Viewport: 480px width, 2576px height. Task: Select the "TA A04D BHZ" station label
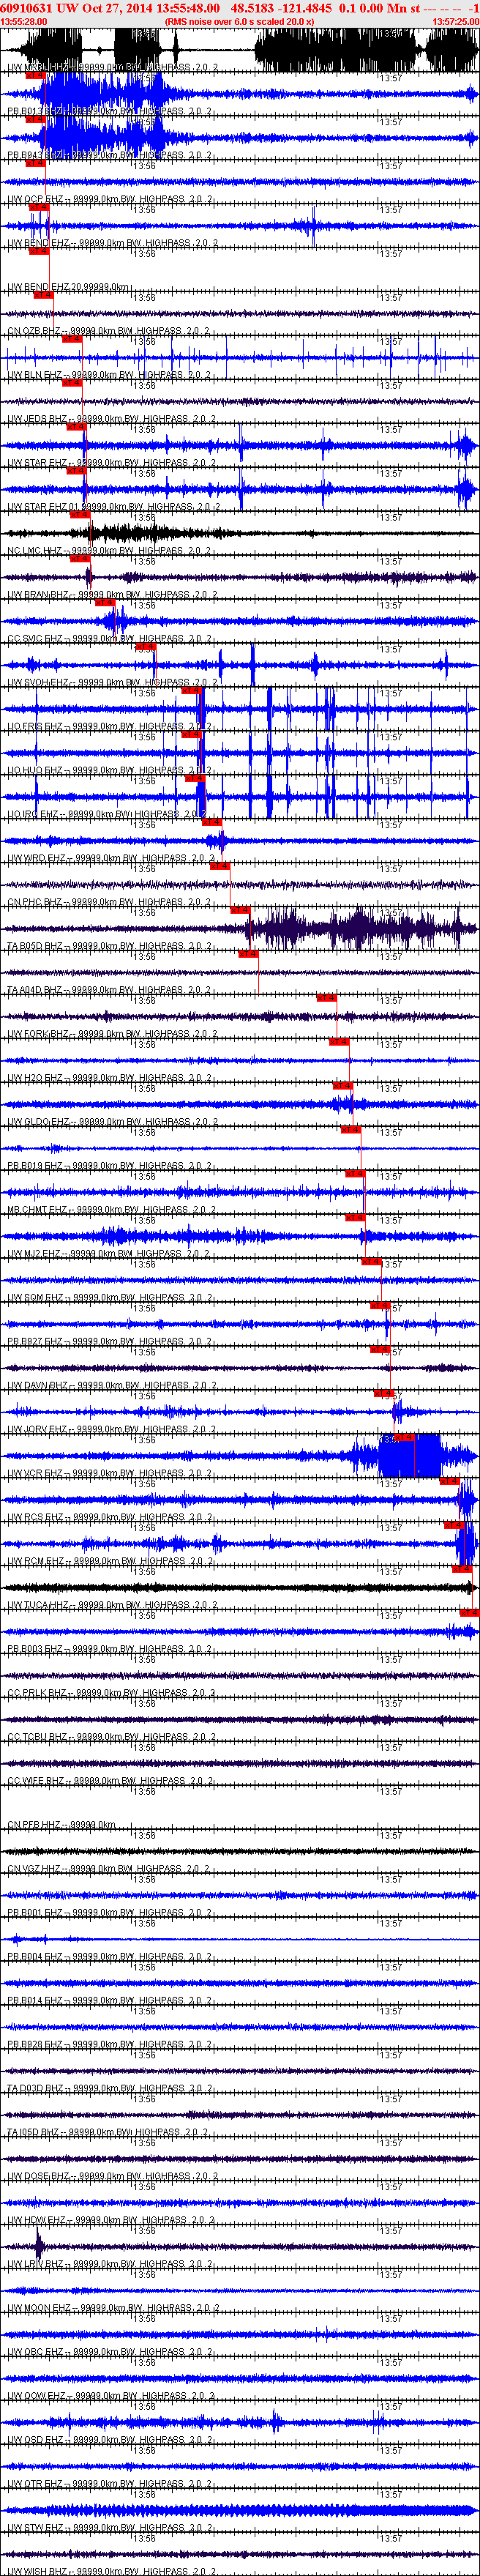click(x=35, y=991)
